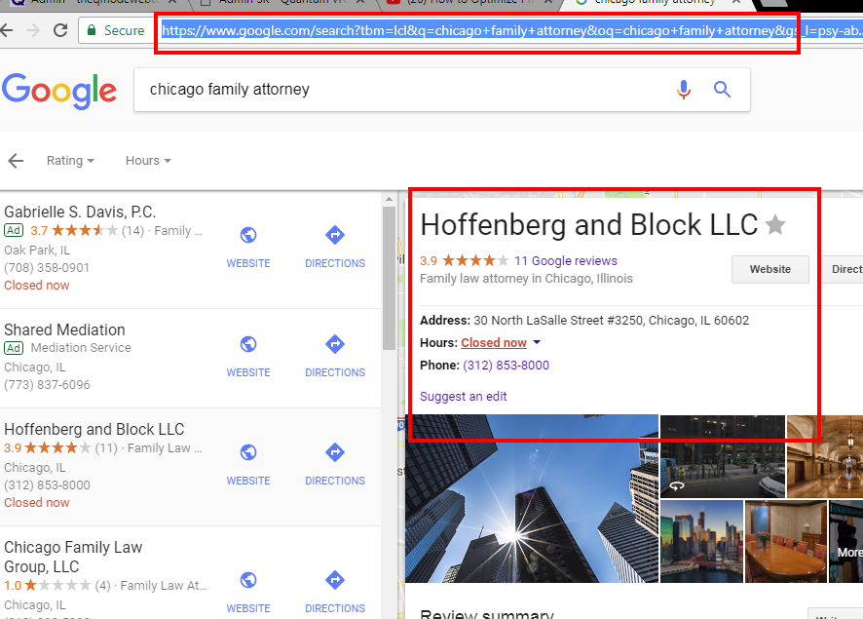Select the 'chicago family attorney' browser tab

tap(657, 3)
